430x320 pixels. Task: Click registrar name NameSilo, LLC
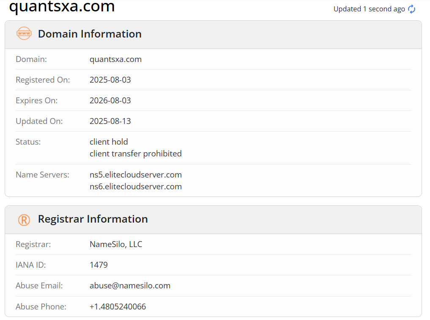click(116, 244)
